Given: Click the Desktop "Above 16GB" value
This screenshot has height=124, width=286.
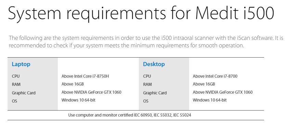Looking at the screenshot, I should click(x=204, y=84).
